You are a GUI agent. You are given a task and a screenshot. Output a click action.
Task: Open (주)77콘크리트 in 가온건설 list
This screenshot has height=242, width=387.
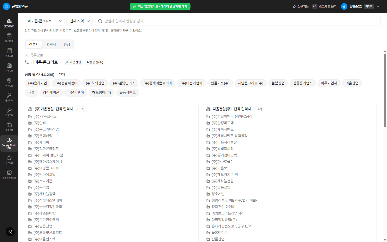(x=45, y=116)
